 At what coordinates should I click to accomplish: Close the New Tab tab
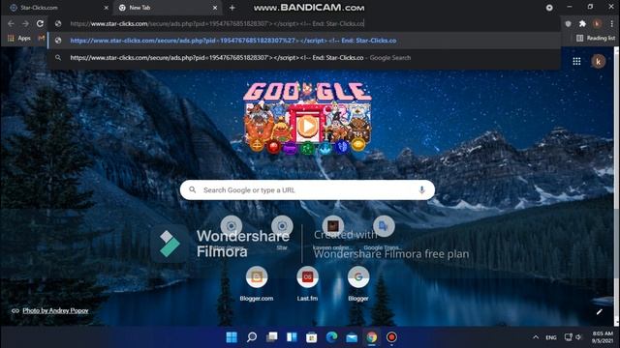pyautogui.click(x=215, y=8)
